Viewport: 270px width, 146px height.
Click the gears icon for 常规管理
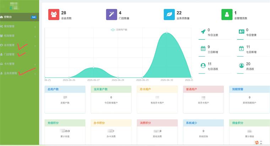[1, 26]
